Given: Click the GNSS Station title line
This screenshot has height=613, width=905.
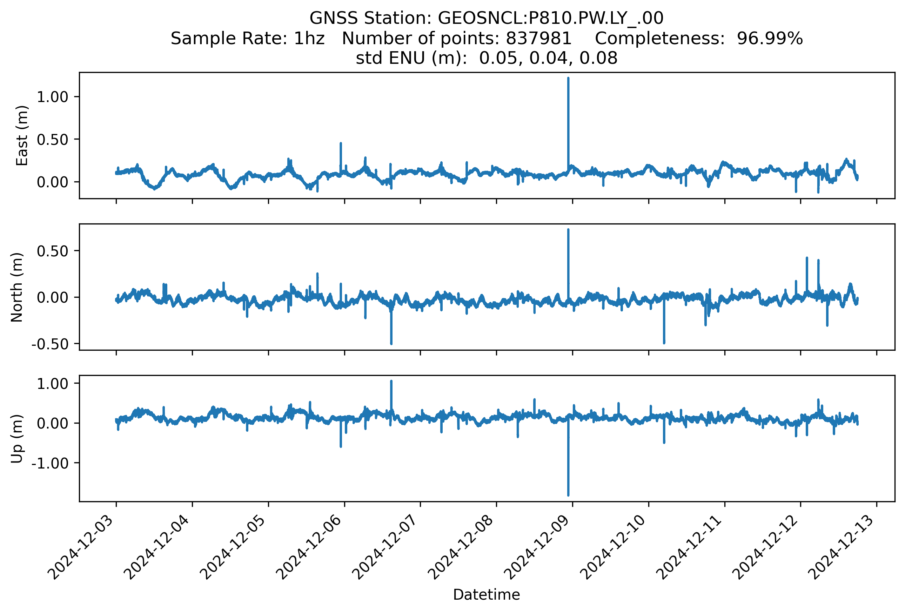Looking at the screenshot, I should (487, 18).
